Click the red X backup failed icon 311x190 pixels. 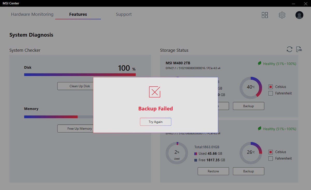[155, 92]
